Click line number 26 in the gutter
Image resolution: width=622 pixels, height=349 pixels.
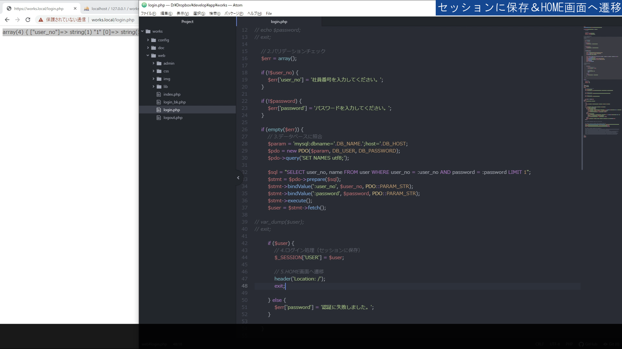(244, 130)
